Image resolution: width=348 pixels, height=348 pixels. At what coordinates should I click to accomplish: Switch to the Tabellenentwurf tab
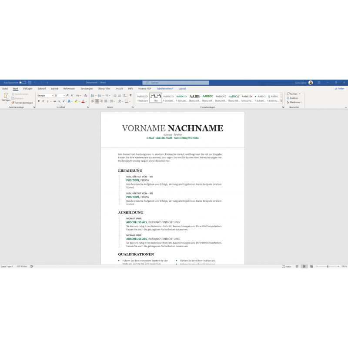tap(166, 88)
